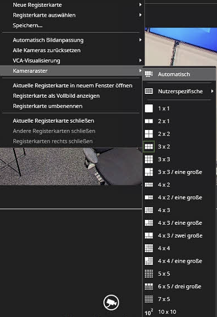Click the '3 x 3 / eine große' text
Viewport: 217px width, 317px height.
[180, 172]
